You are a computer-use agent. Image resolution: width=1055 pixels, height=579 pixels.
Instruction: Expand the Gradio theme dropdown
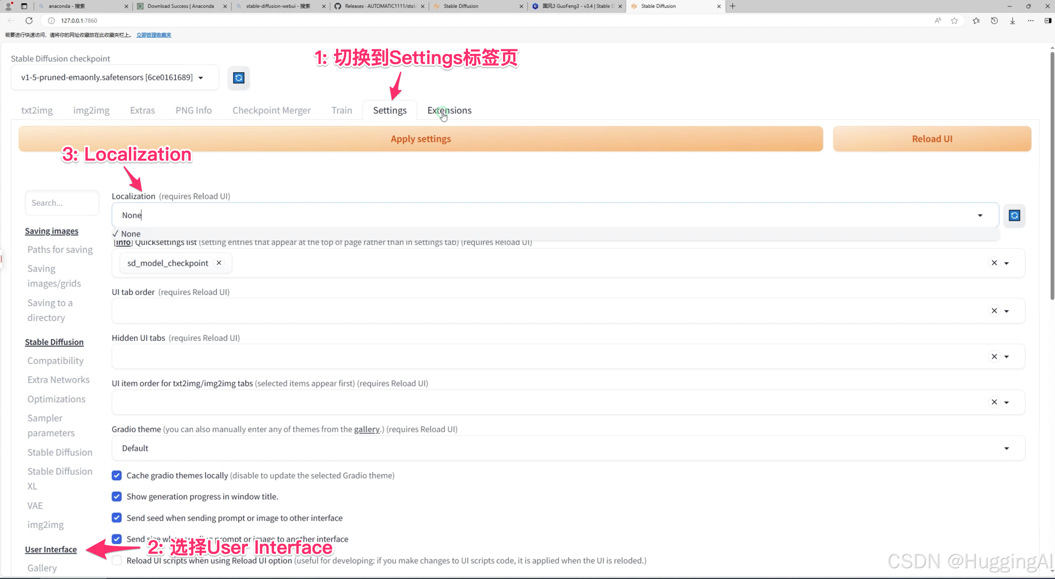tap(1006, 448)
